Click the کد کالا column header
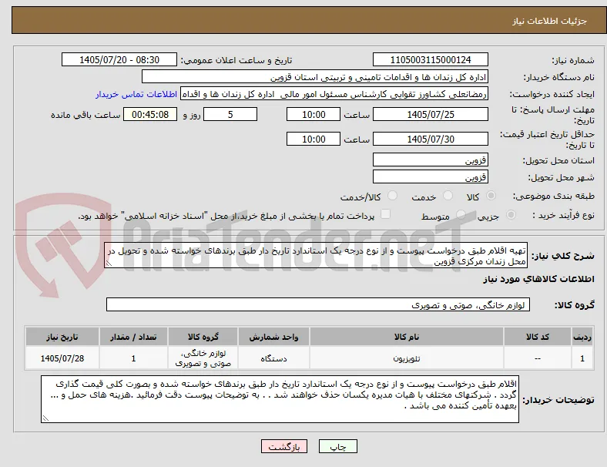The image size is (607, 467). (538, 337)
